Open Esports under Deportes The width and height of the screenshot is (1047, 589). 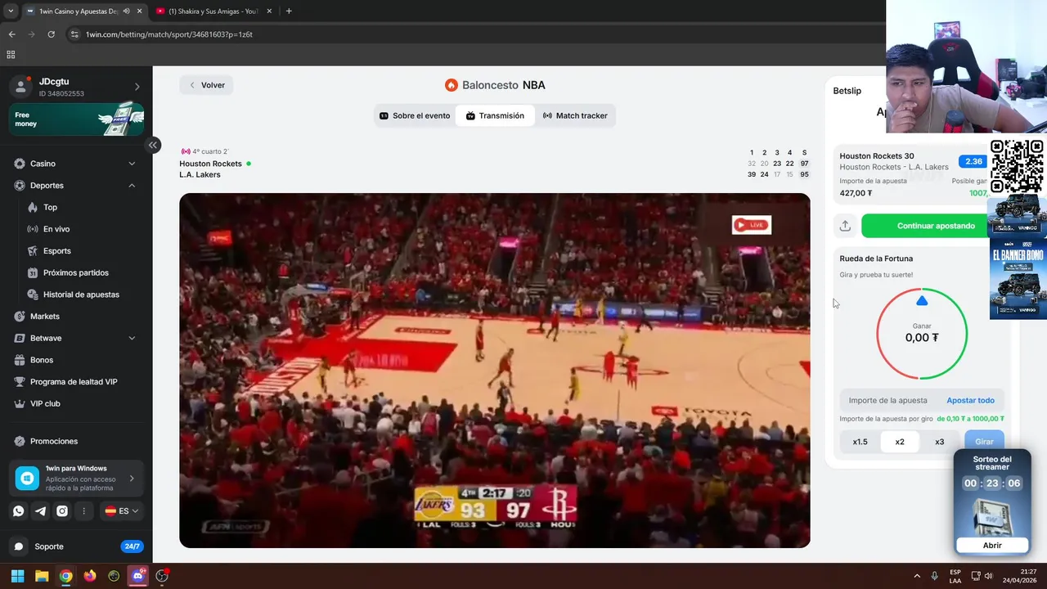coord(57,251)
